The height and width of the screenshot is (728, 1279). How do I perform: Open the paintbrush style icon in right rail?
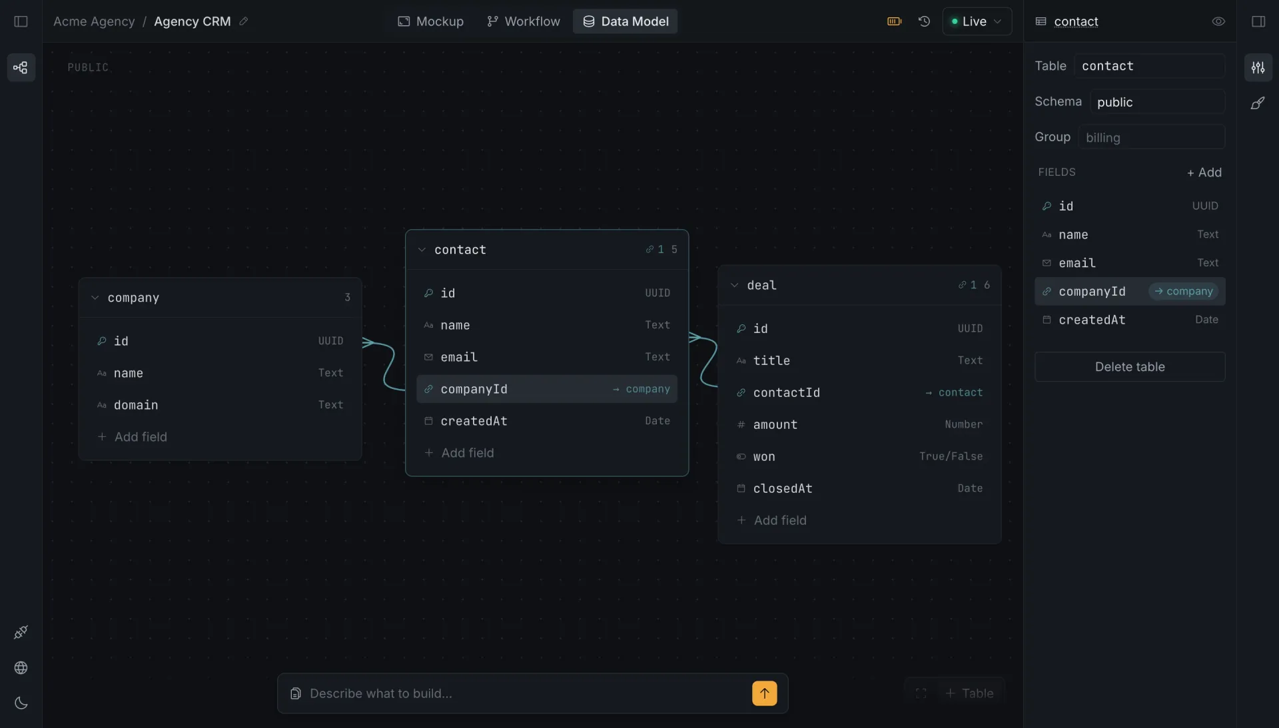pos(1258,103)
